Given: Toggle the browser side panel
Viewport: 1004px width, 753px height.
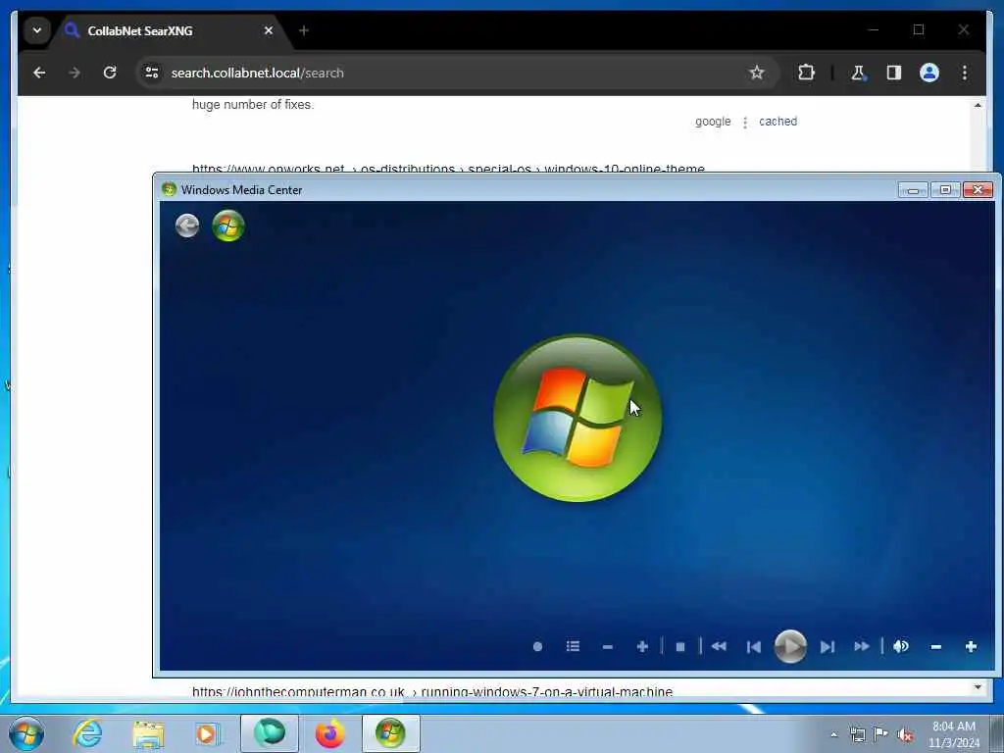Looking at the screenshot, I should click(894, 73).
